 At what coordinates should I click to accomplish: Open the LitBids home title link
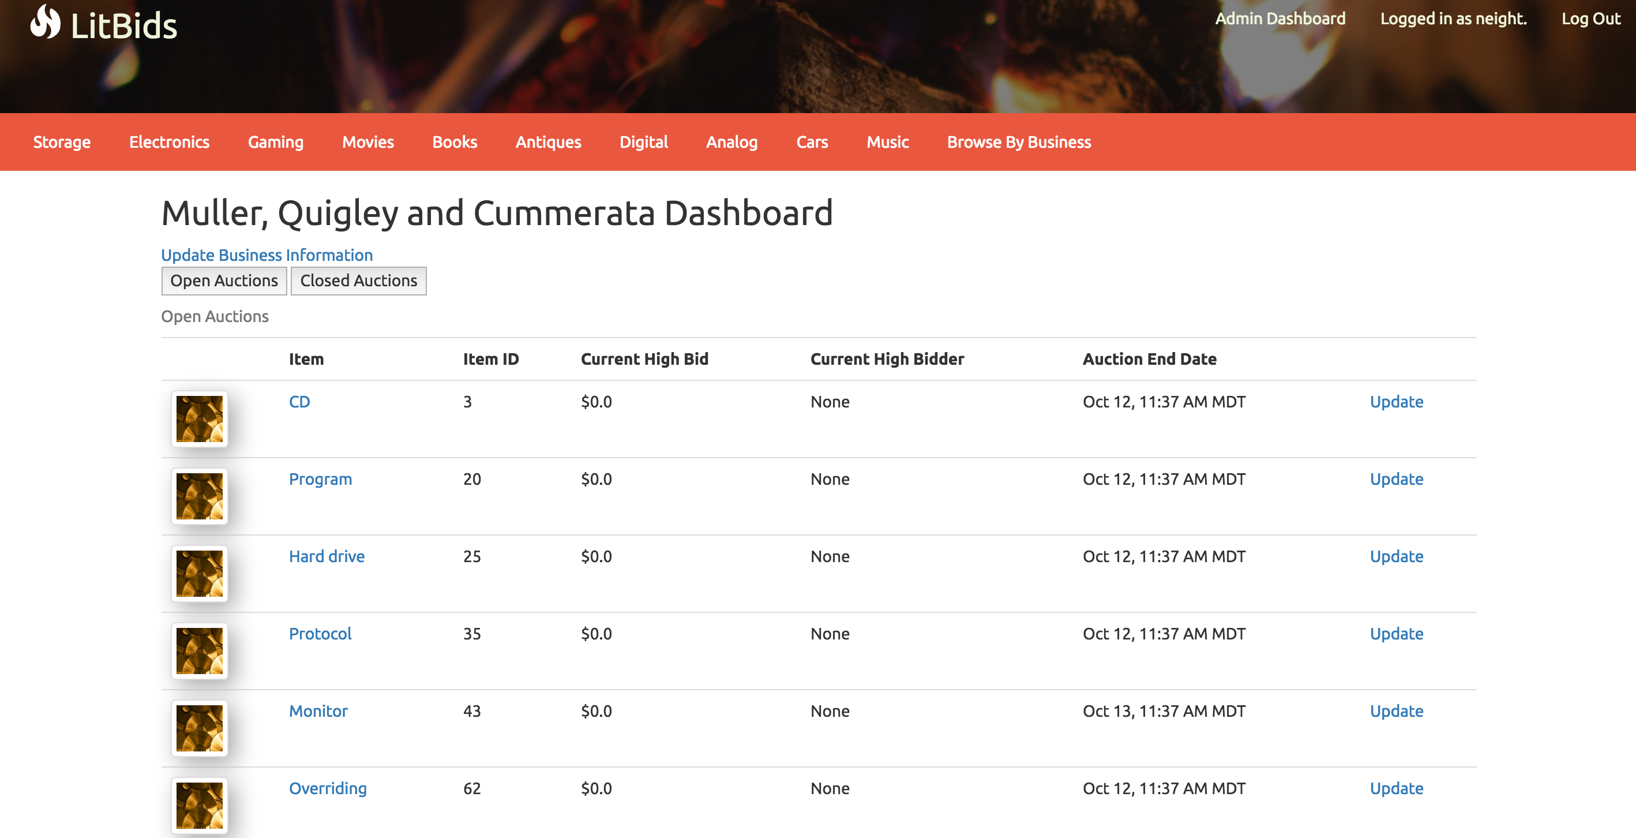pos(124,26)
